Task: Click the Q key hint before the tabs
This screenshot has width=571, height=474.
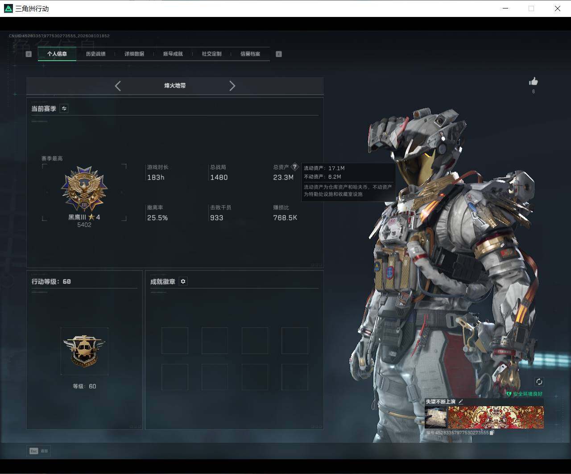Action: pos(29,54)
